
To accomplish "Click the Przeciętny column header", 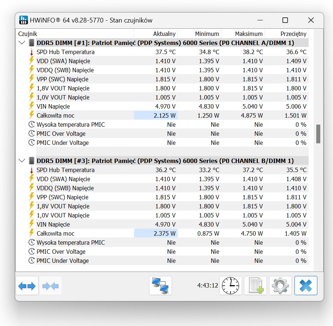I will 286,34.
